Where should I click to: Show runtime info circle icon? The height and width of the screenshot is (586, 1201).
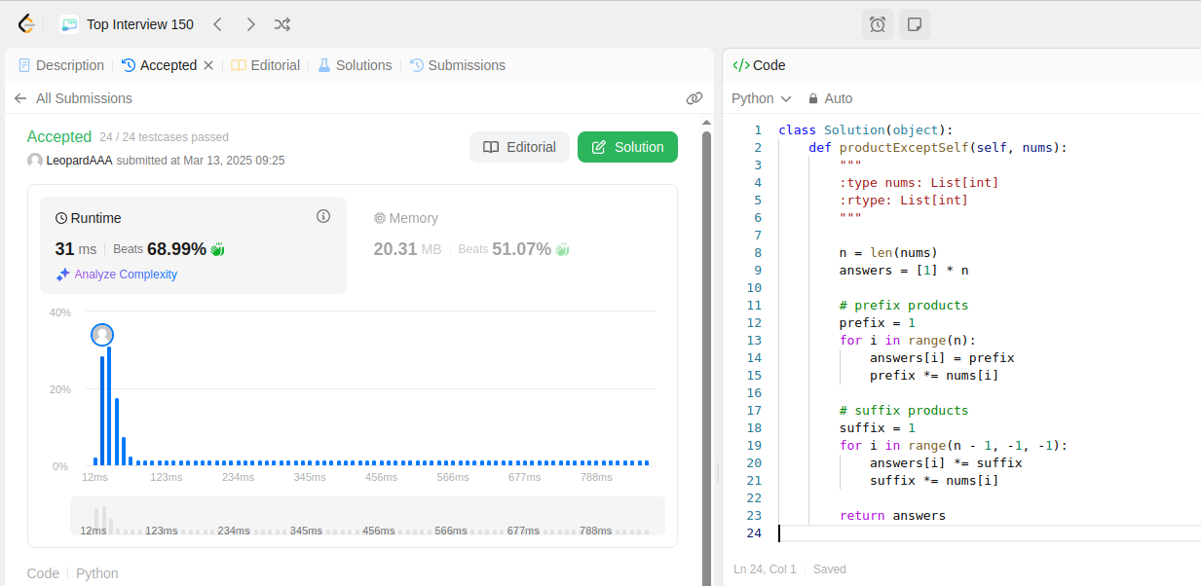(x=323, y=216)
